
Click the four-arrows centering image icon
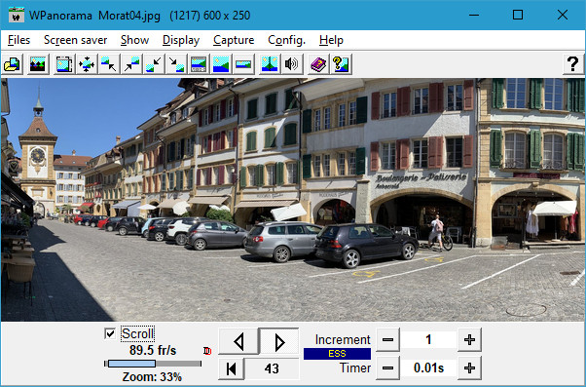[x=87, y=64]
